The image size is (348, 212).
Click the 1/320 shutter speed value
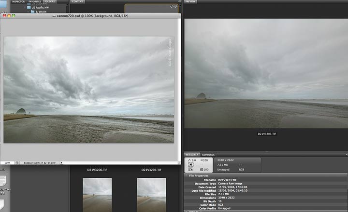click(204, 160)
